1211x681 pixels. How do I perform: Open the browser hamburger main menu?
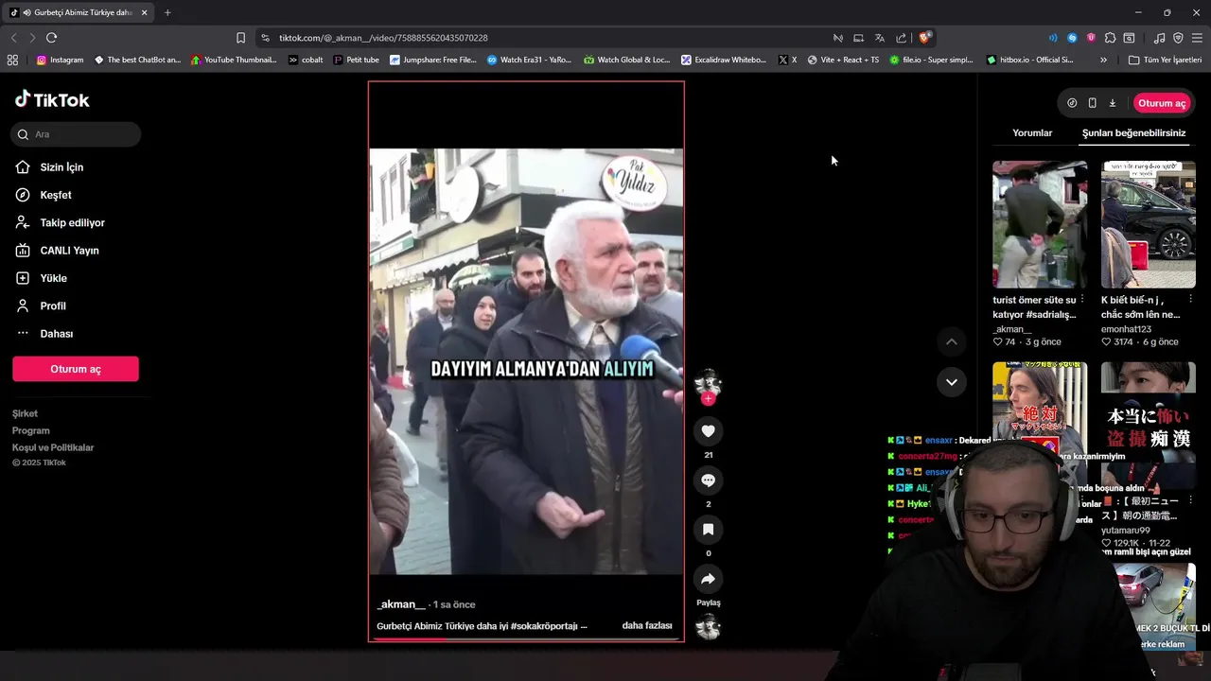1198,38
